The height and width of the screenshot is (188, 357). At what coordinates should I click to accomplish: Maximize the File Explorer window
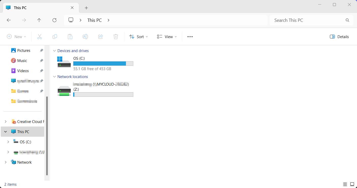click(334, 5)
